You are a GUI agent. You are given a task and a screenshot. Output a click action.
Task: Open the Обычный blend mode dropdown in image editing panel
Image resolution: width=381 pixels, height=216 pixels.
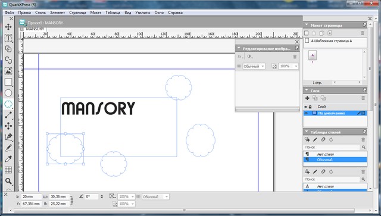tap(254, 66)
